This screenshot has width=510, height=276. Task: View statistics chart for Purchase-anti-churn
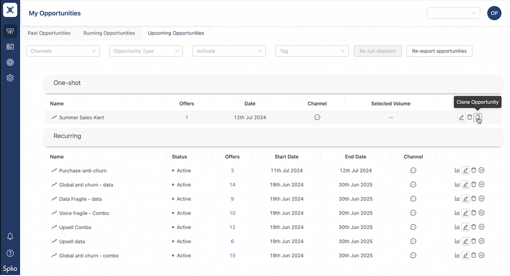click(457, 170)
